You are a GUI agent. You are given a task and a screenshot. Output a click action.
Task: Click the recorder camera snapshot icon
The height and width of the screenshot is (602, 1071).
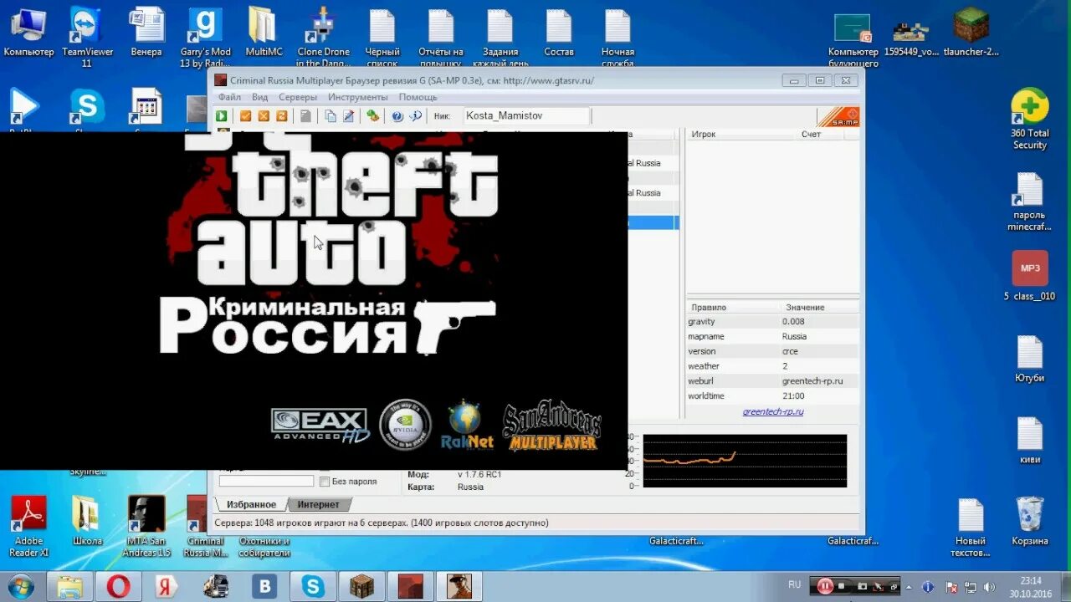pos(862,586)
